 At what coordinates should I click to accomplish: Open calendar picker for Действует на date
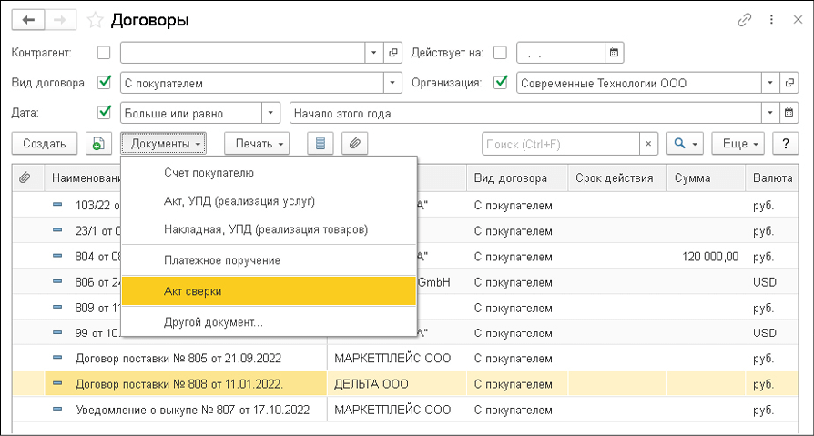614,52
